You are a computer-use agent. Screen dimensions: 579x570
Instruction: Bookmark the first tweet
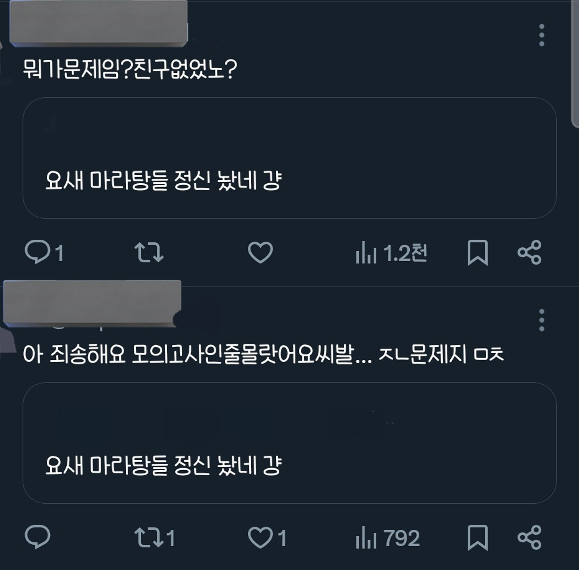[x=477, y=252]
